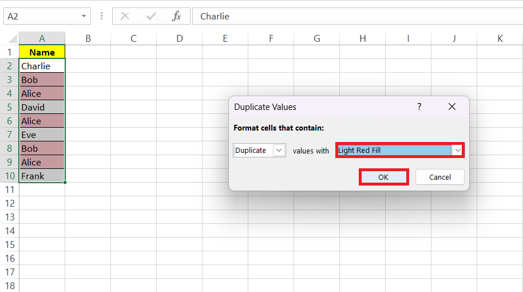This screenshot has height=292, width=523.
Task: Open the Name Box dropdown arrow
Action: coord(84,16)
